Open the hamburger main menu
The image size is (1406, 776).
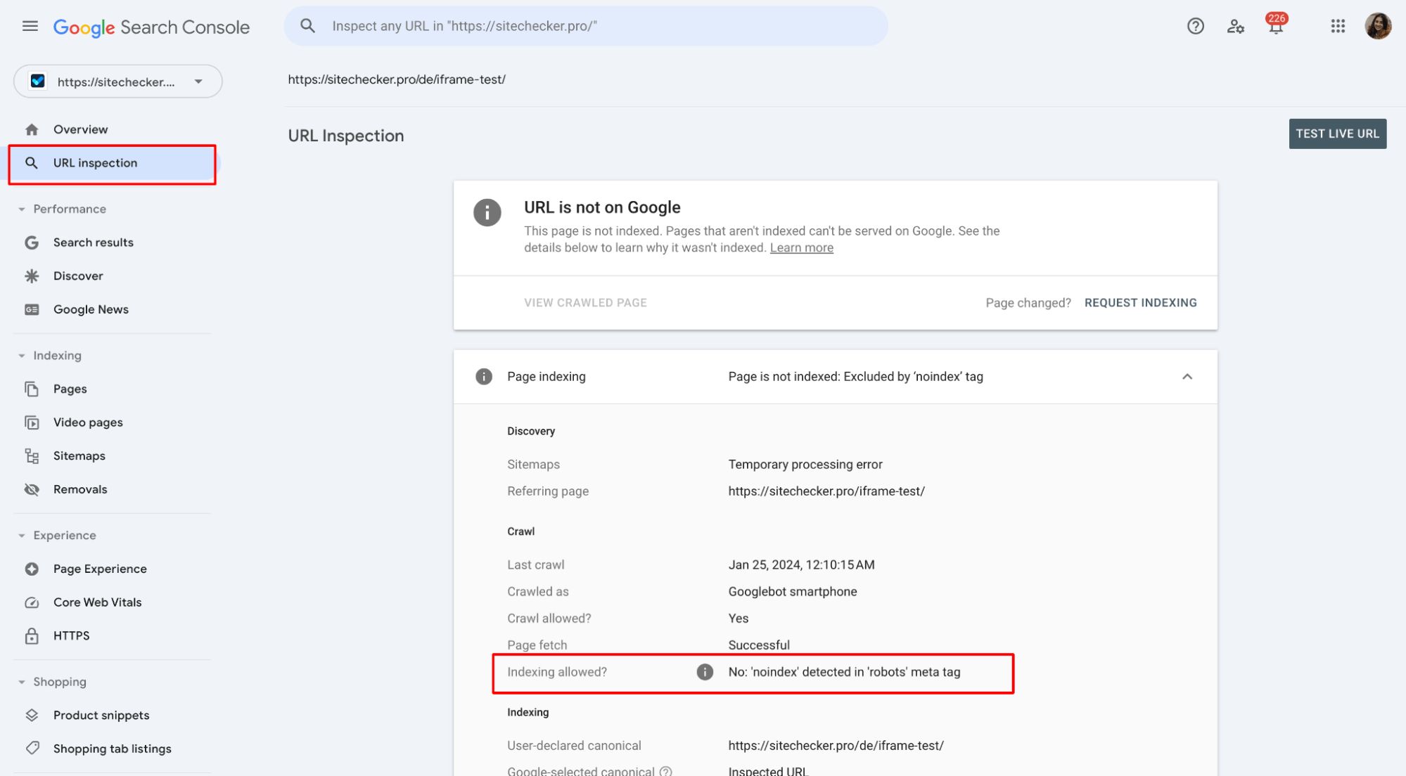[30, 26]
